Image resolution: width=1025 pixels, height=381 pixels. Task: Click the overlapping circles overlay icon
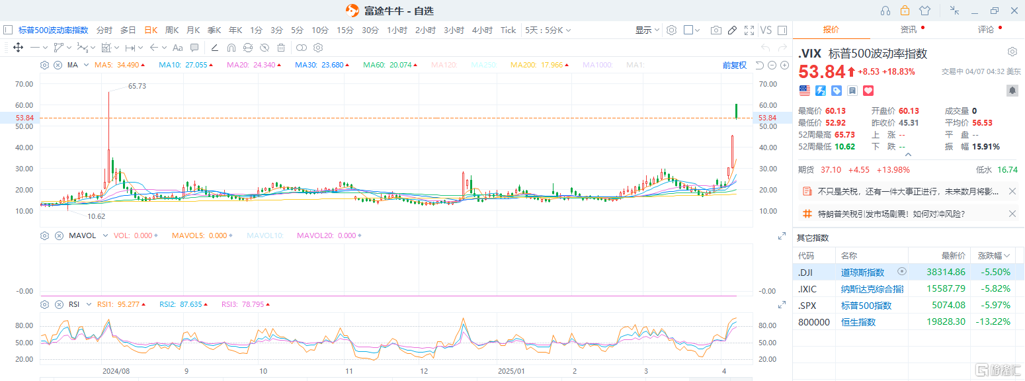(301, 48)
